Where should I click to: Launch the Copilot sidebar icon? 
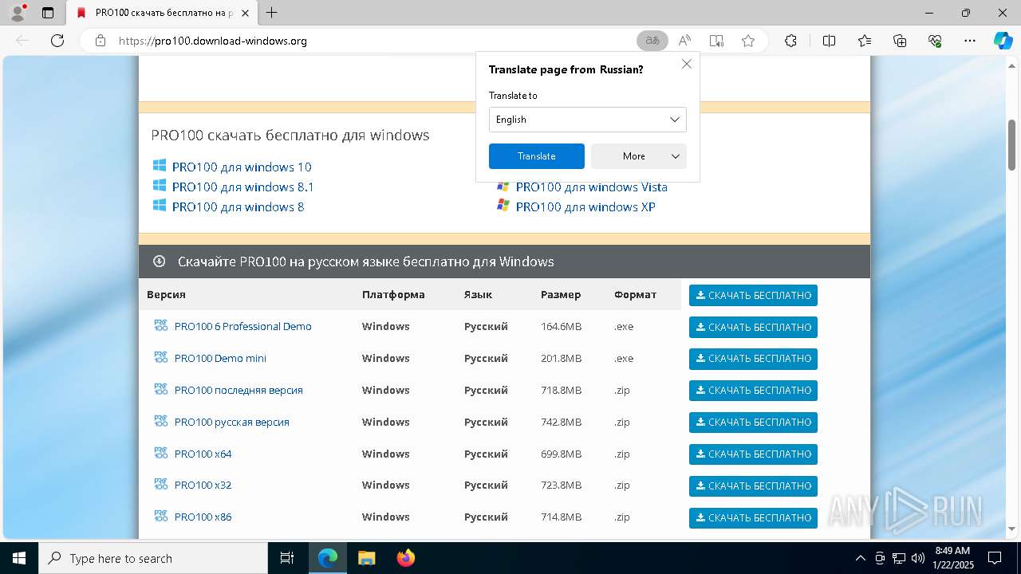(1003, 41)
